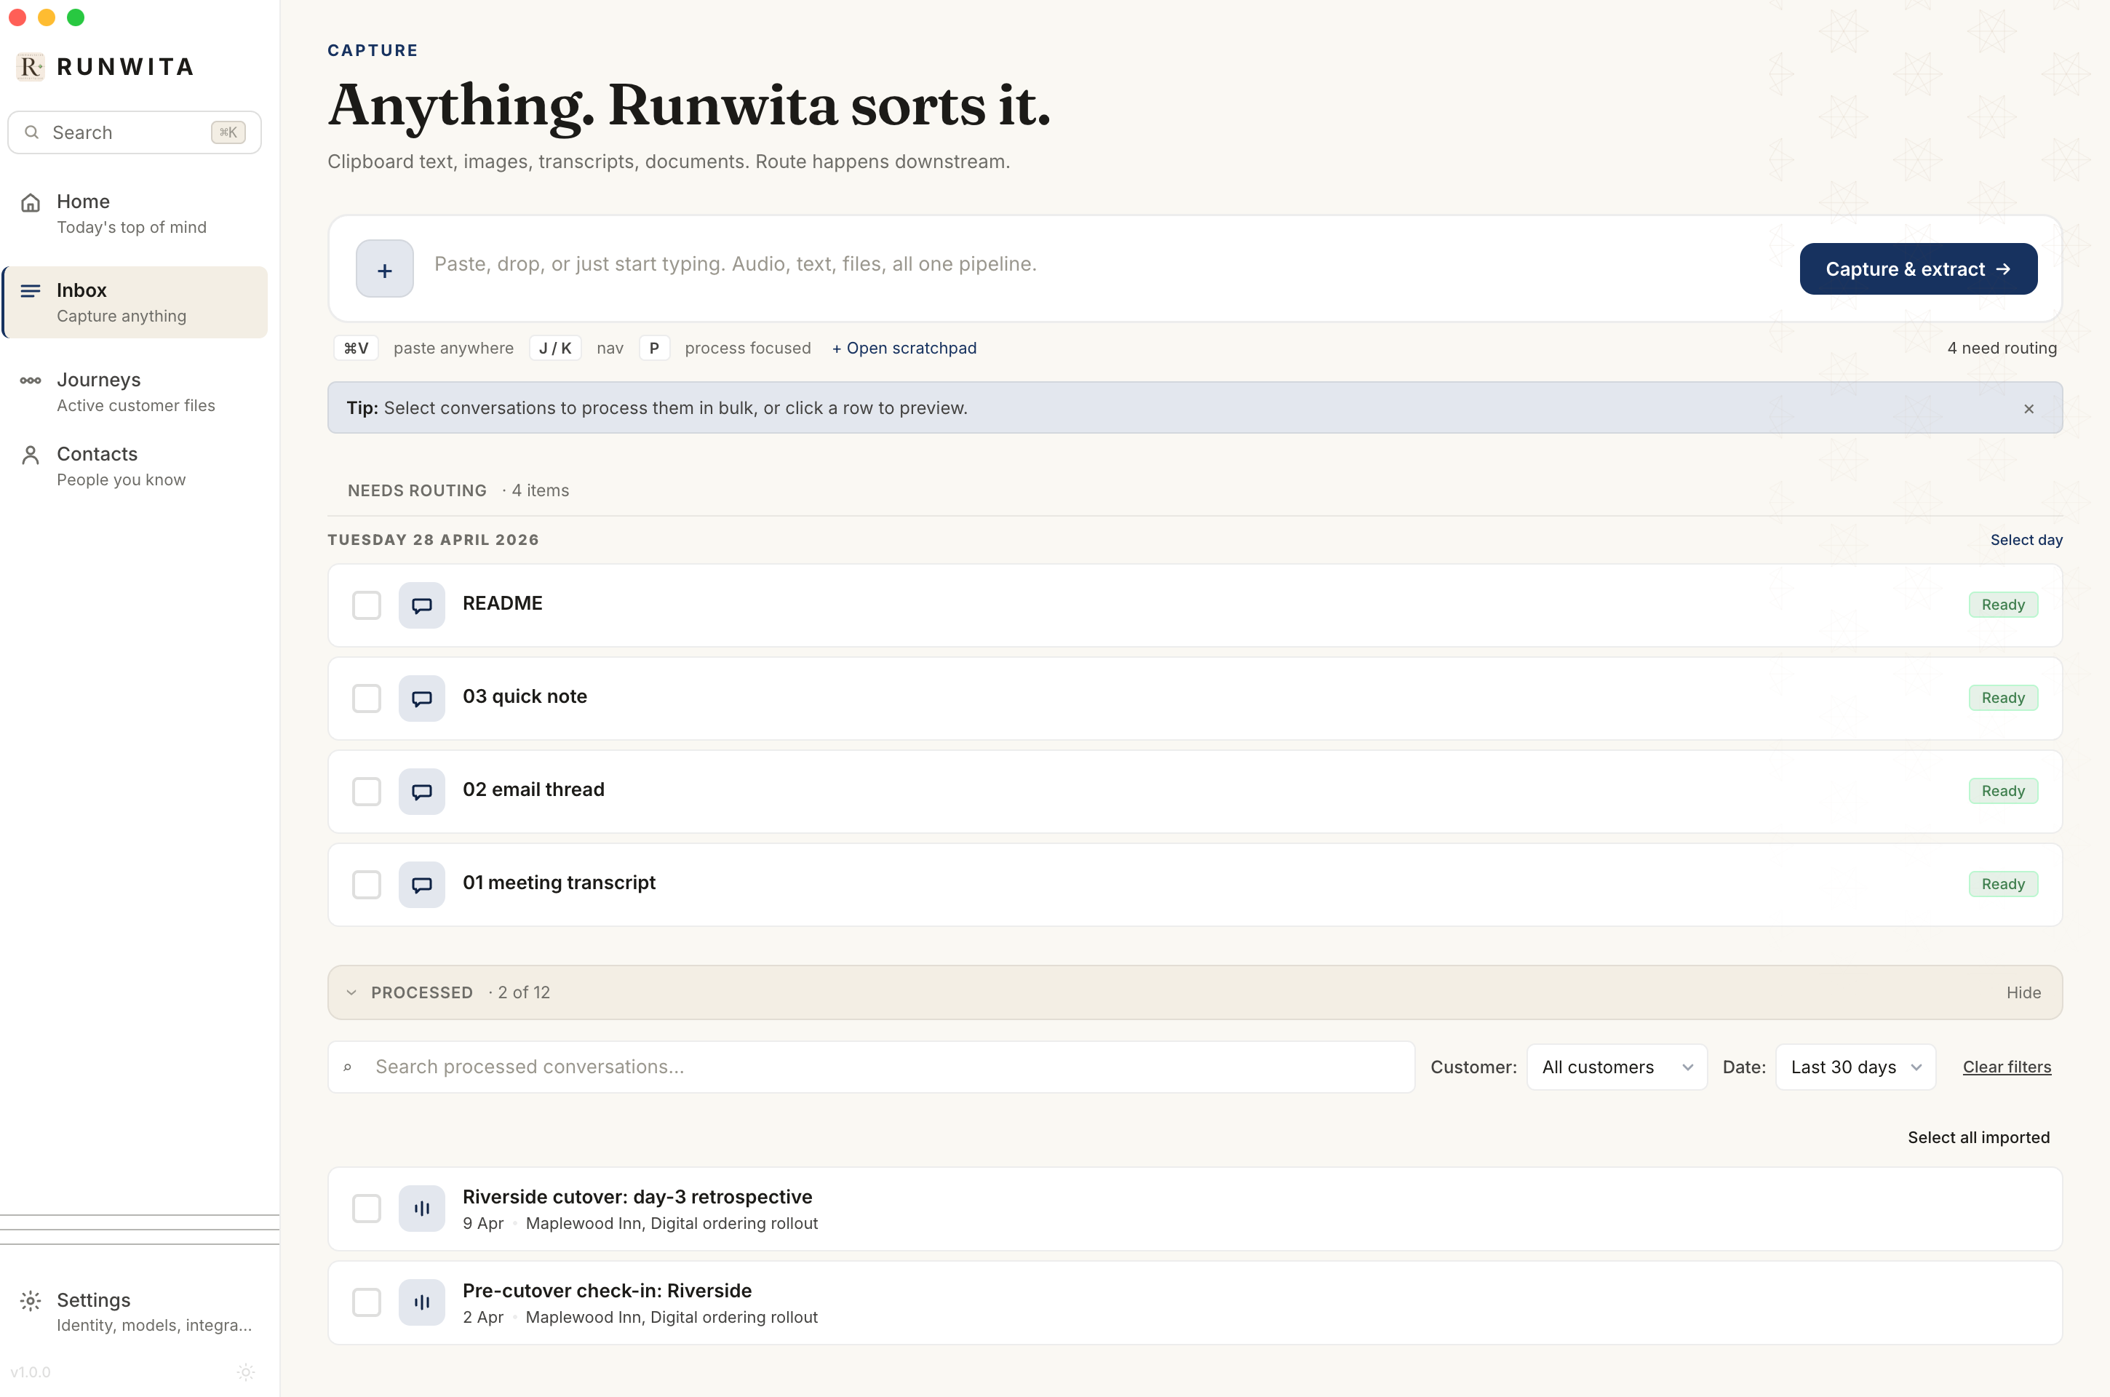This screenshot has height=1397, width=2110.
Task: Open the Last 30 days date filter
Action: 1855,1067
